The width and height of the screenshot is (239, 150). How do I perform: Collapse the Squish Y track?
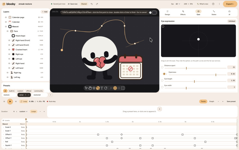[x=4, y=146]
